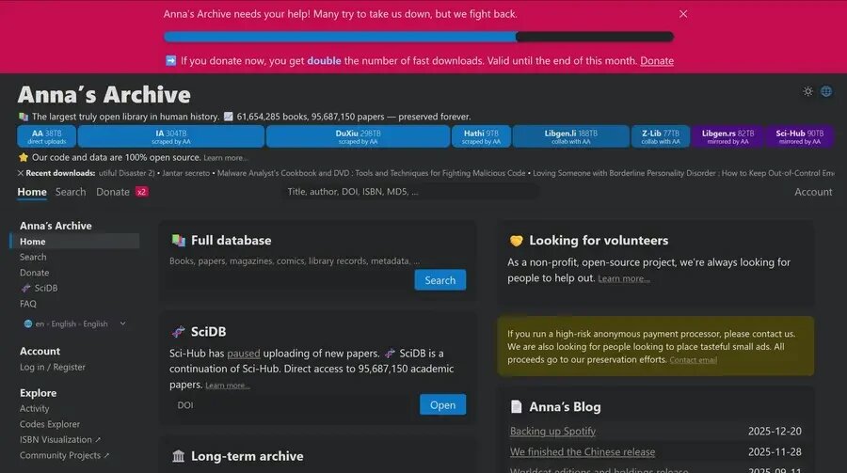Open the SciDB Learn more link

point(228,386)
